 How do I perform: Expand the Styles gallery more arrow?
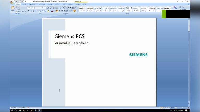pos(172,9)
